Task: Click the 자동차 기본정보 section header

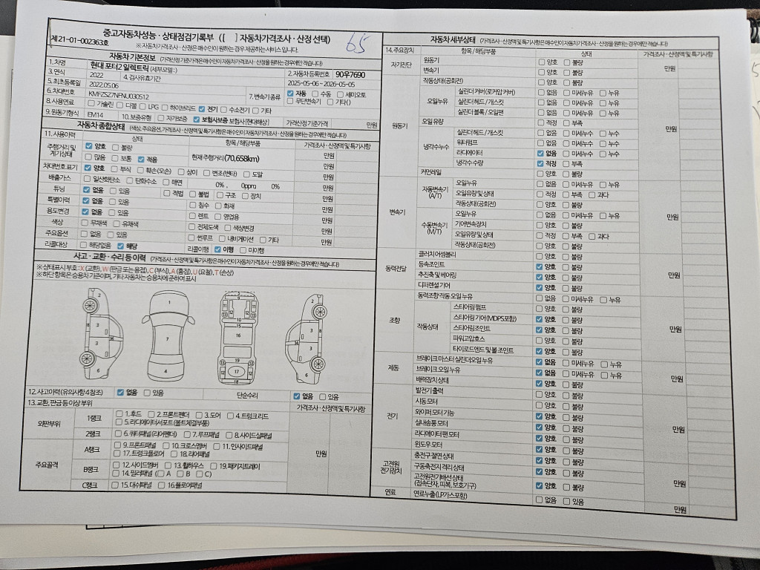Action: (x=131, y=57)
